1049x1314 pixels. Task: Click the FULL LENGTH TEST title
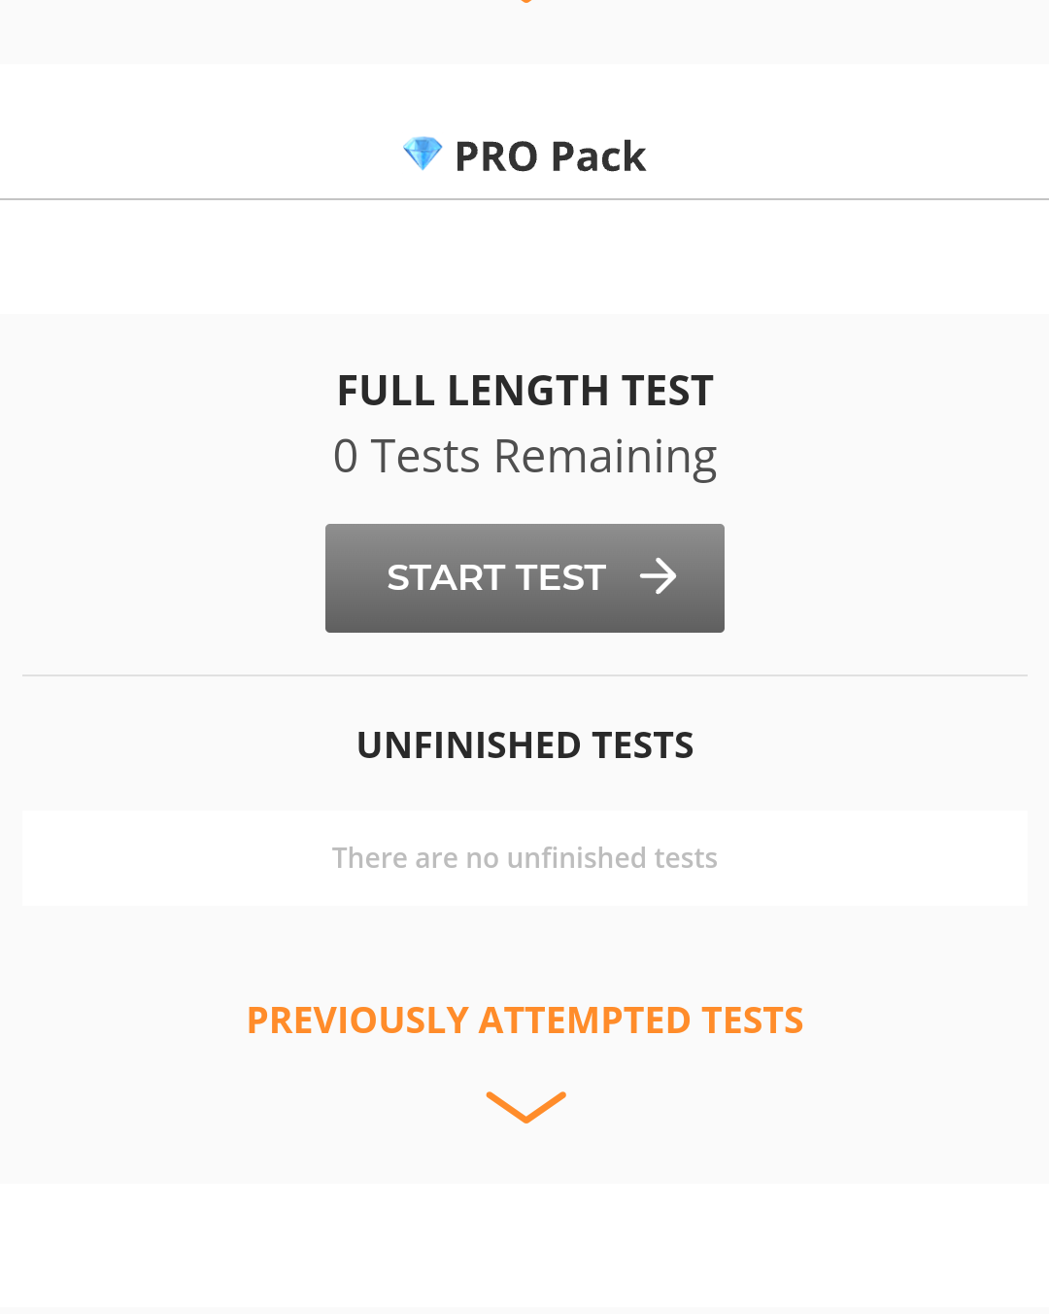pos(524,391)
